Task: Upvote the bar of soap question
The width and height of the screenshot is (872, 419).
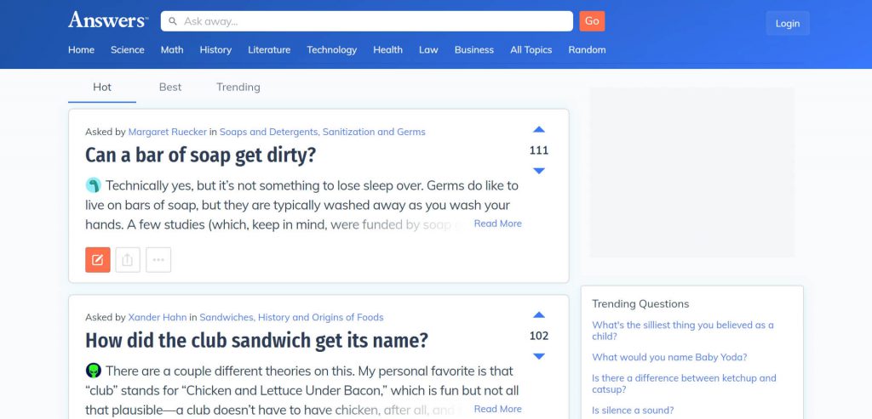Action: 538,130
